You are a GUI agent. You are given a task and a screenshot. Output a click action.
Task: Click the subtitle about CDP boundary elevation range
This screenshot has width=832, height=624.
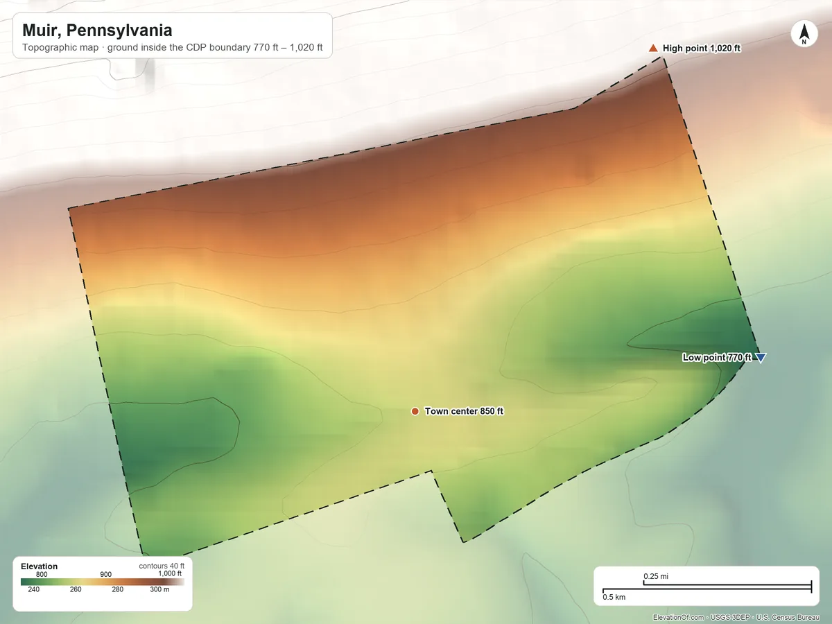tap(173, 49)
